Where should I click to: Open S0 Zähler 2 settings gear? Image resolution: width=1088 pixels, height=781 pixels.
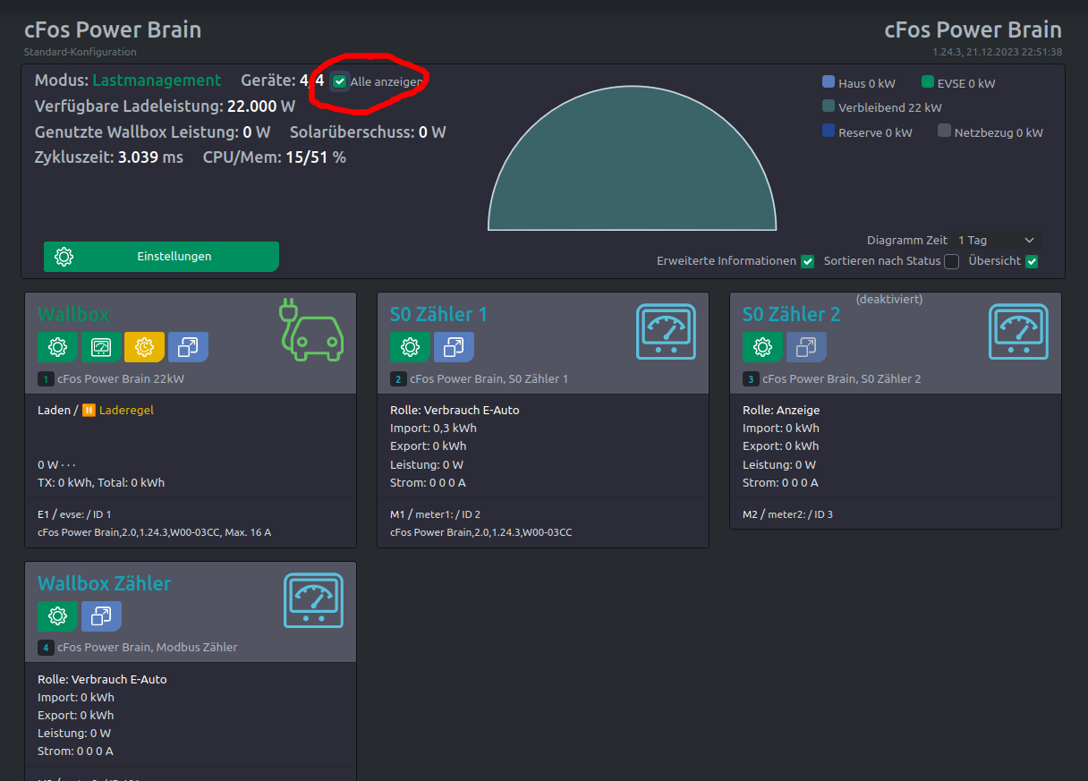point(762,347)
